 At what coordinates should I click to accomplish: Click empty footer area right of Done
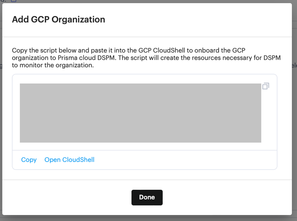(227, 197)
